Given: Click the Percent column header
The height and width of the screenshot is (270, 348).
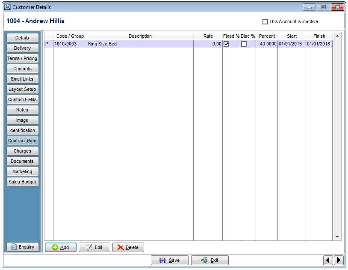Looking at the screenshot, I should 267,36.
